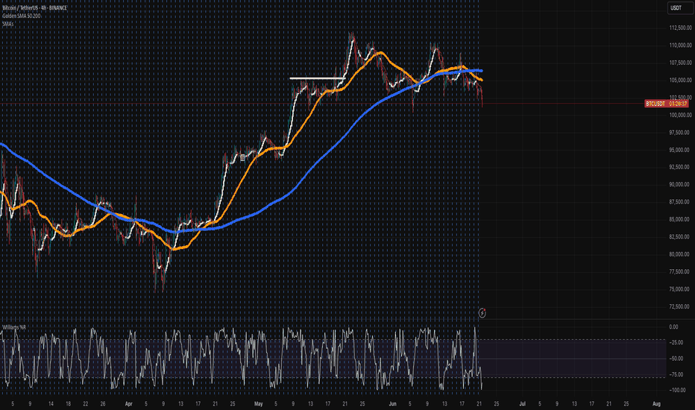Screen dimensions: 695x410
Task: Click the 77,500.00 price axis label
Action: tap(680, 271)
